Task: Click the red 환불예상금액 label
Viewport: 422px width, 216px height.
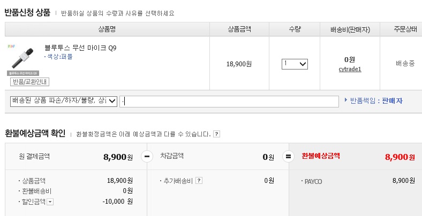Action: click(321, 156)
